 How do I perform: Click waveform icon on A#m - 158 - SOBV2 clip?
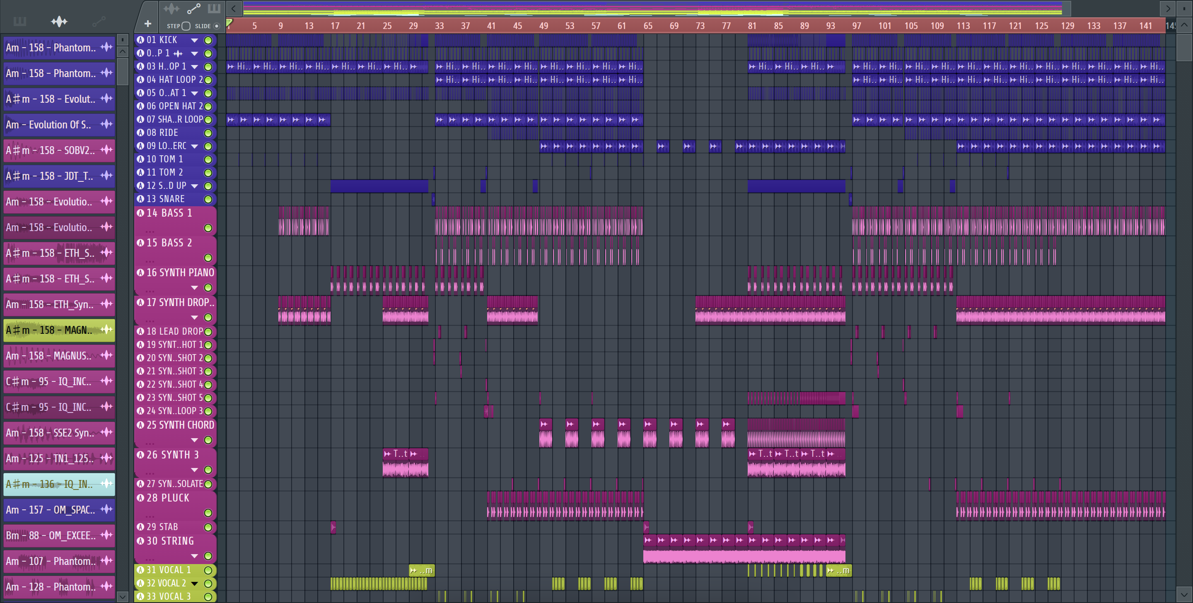click(106, 150)
